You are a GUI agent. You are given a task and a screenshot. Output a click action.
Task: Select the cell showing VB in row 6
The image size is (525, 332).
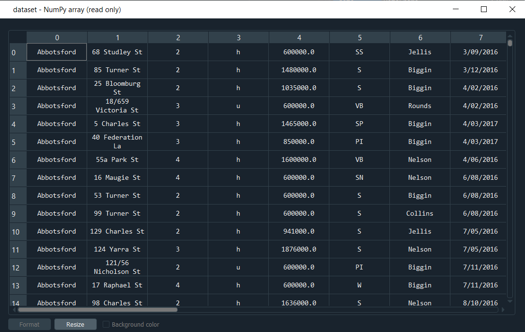click(x=359, y=159)
